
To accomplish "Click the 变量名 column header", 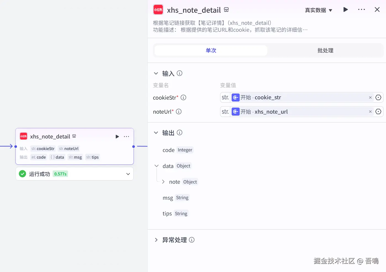I will [x=161, y=85].
